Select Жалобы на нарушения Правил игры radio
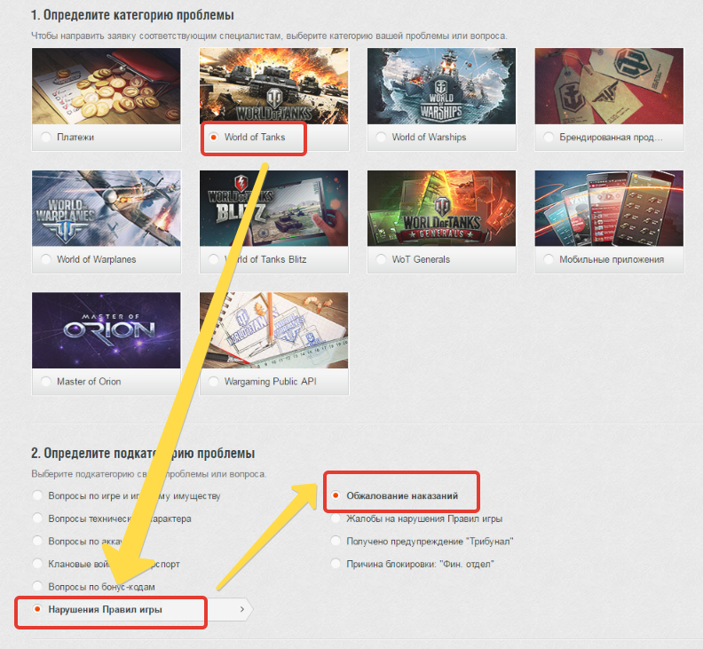 [x=336, y=518]
